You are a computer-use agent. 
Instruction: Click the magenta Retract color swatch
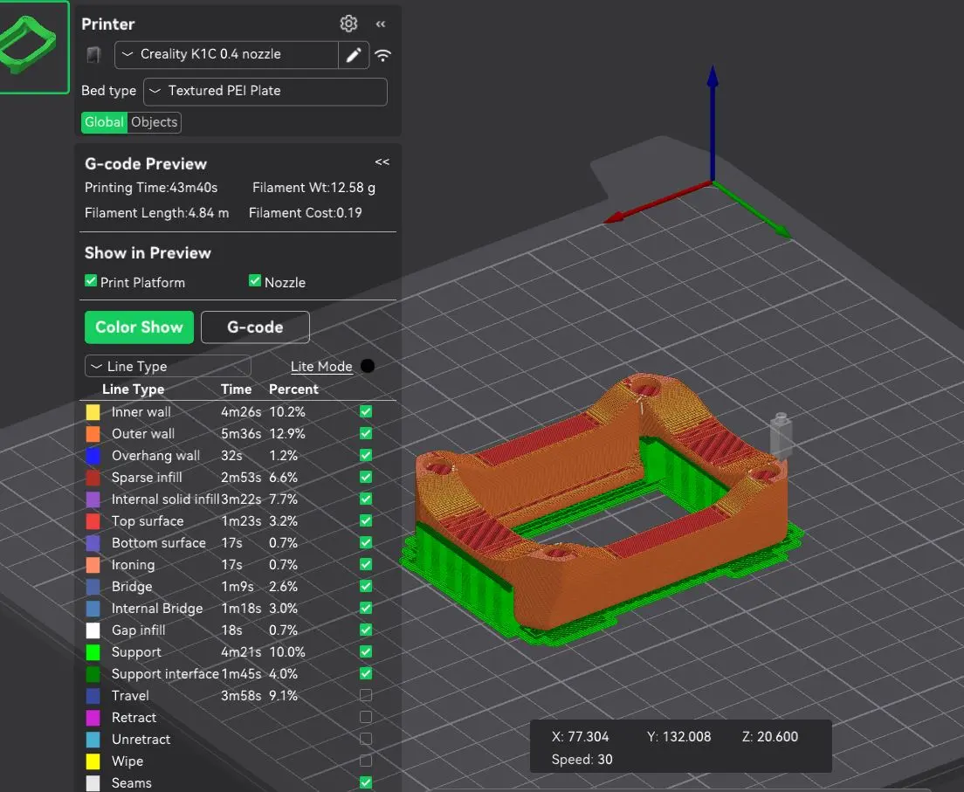[93, 718]
